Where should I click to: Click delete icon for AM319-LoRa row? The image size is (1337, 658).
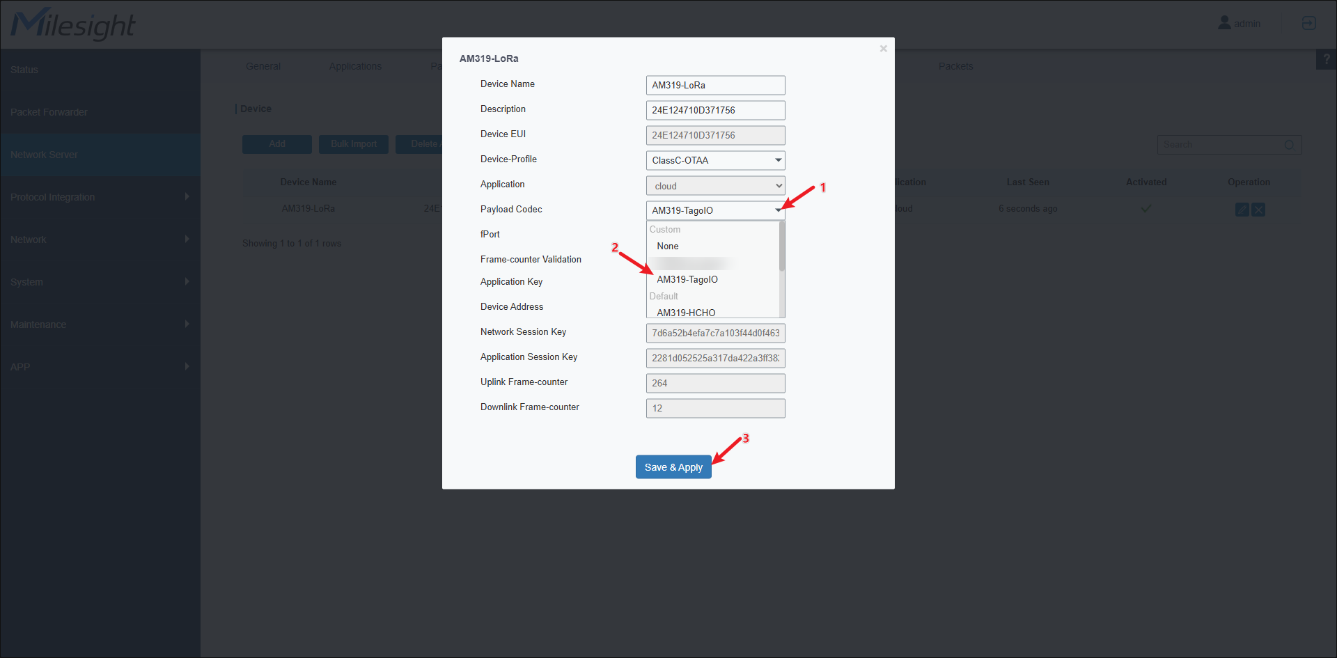(1258, 210)
